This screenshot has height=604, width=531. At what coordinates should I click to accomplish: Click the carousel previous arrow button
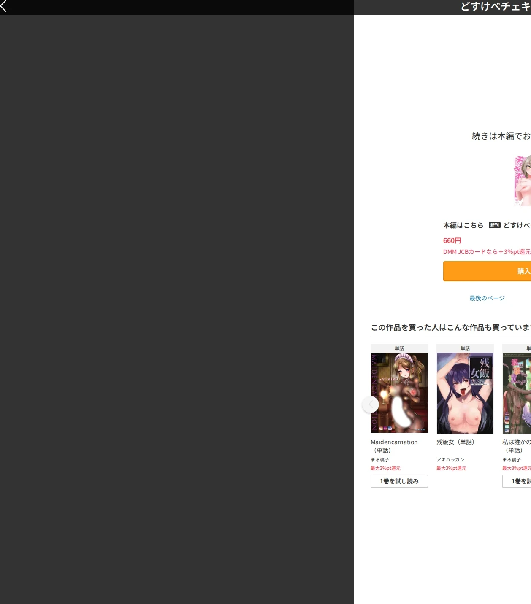pyautogui.click(x=371, y=404)
